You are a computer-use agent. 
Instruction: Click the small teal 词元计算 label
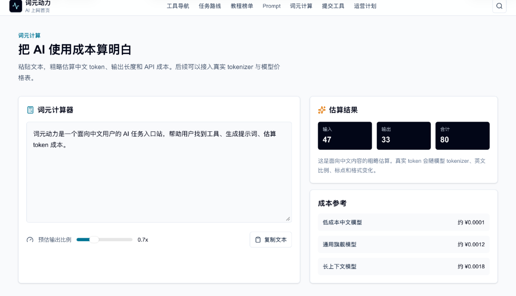point(29,35)
